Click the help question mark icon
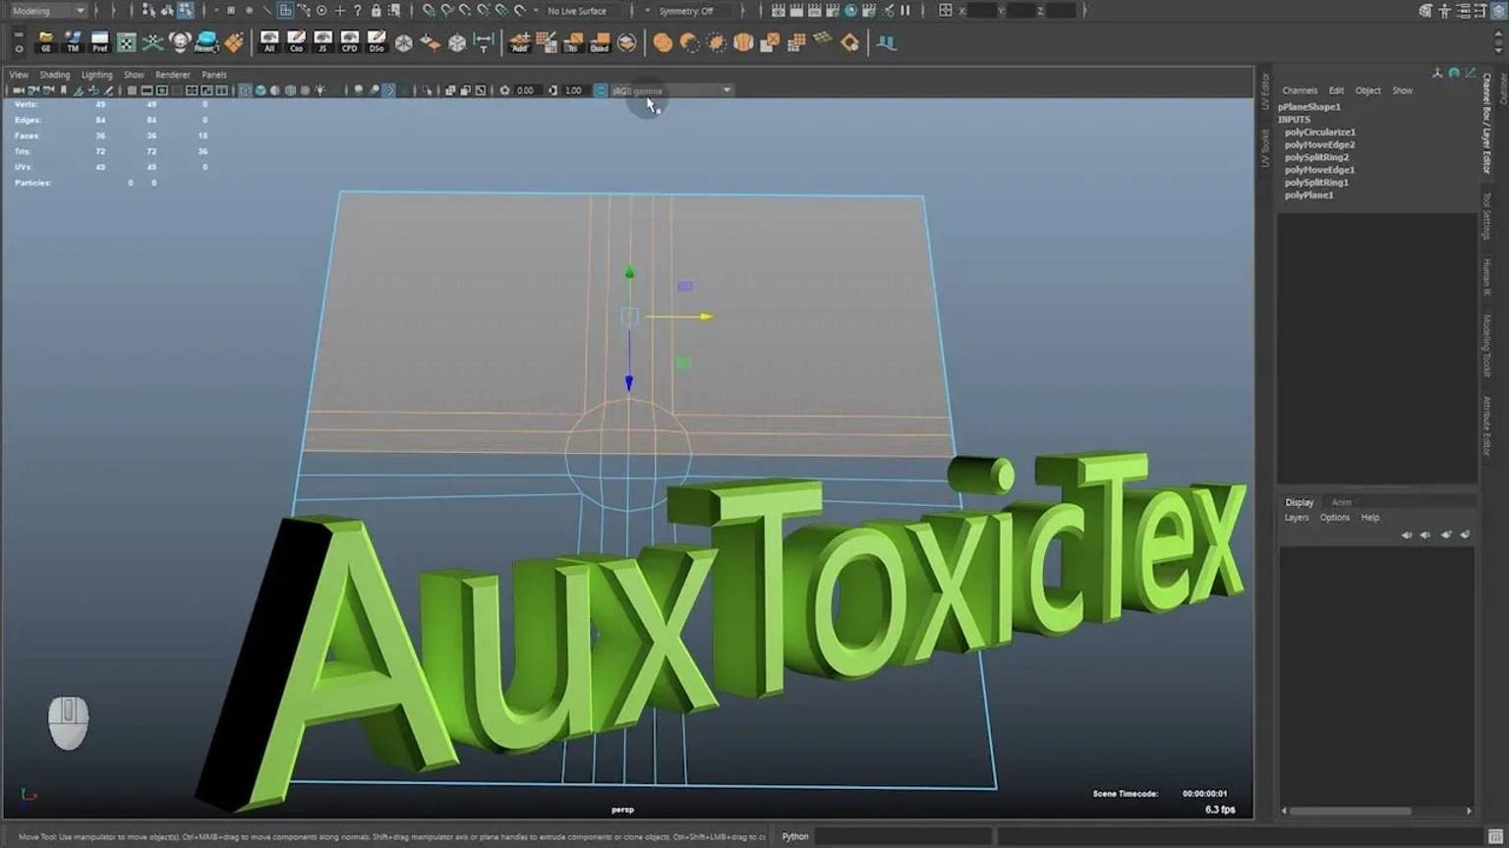 coord(358,11)
